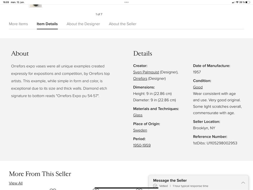Open the About the Designer tab
This screenshot has width=253, height=190.
pyautogui.click(x=83, y=24)
